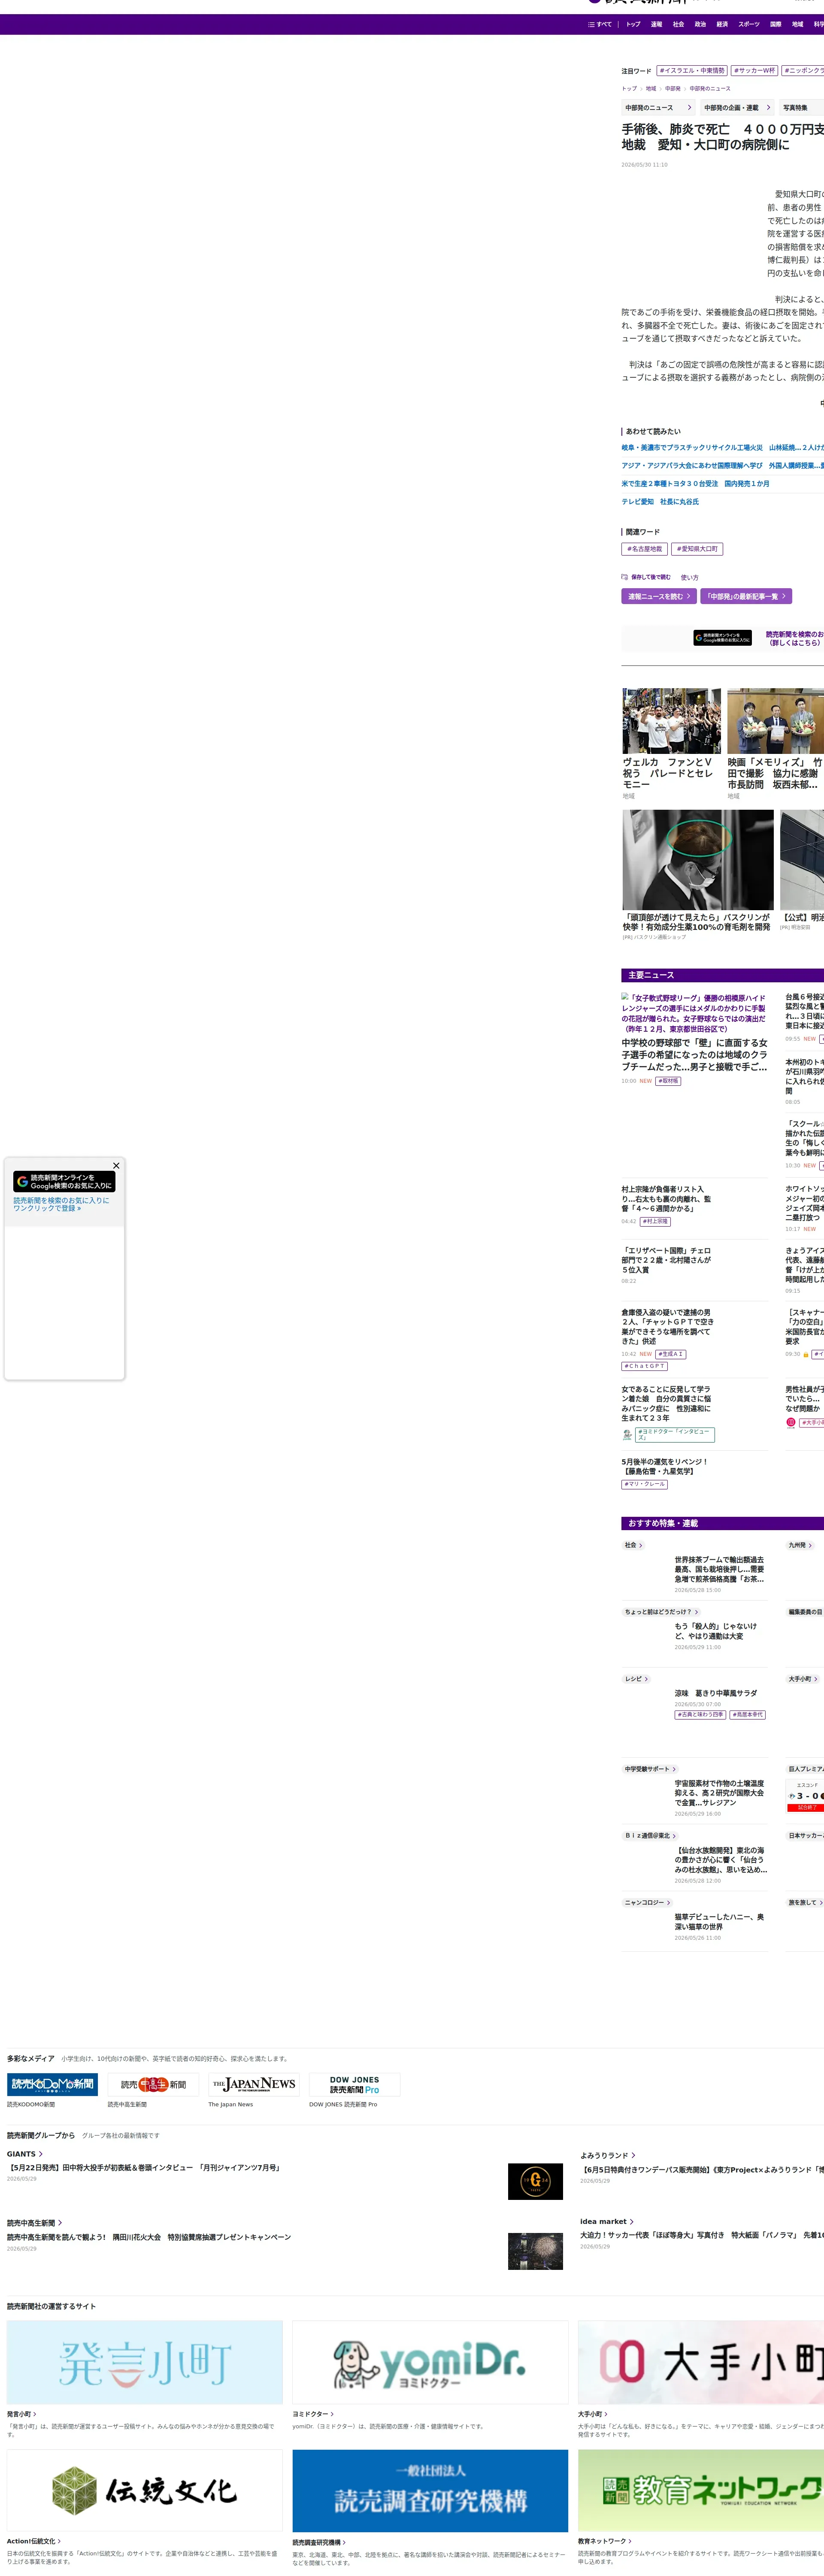
Task: Go to トップ in the navigation bar
Action: [633, 24]
